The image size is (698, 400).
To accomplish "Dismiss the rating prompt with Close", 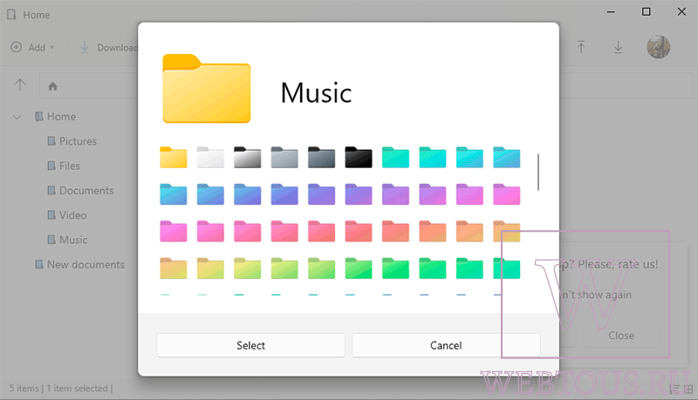I will click(x=621, y=336).
